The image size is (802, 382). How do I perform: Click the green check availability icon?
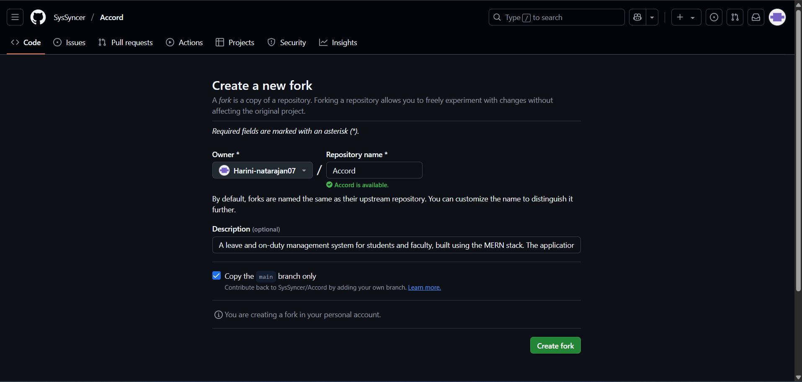(x=329, y=185)
